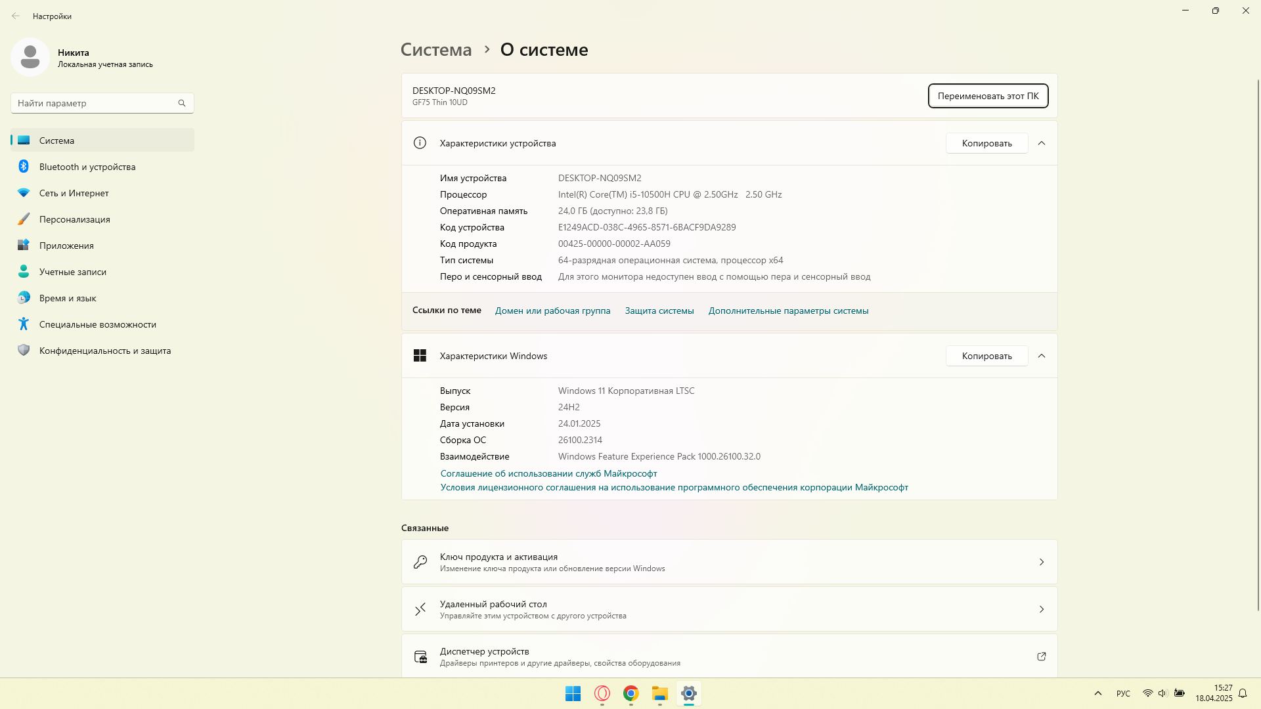Select Система in the sidebar
Image resolution: width=1261 pixels, height=709 pixels.
tap(102, 140)
